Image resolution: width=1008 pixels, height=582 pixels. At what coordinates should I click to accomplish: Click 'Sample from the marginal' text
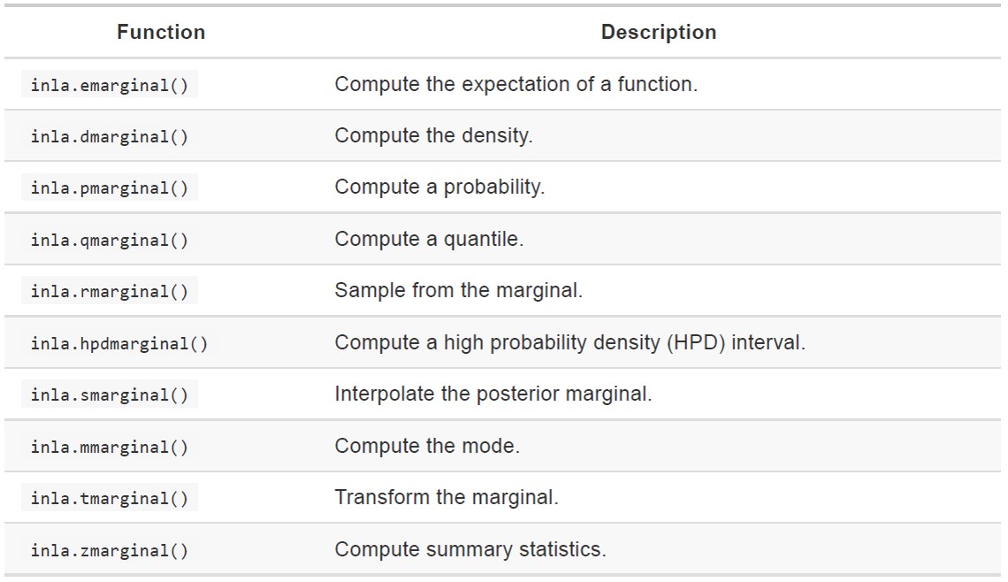458,291
